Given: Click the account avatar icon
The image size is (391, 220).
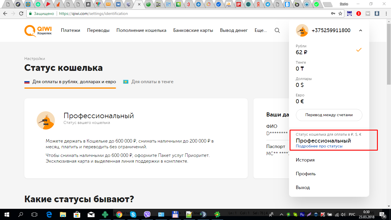Looking at the screenshot, I should click(302, 30).
